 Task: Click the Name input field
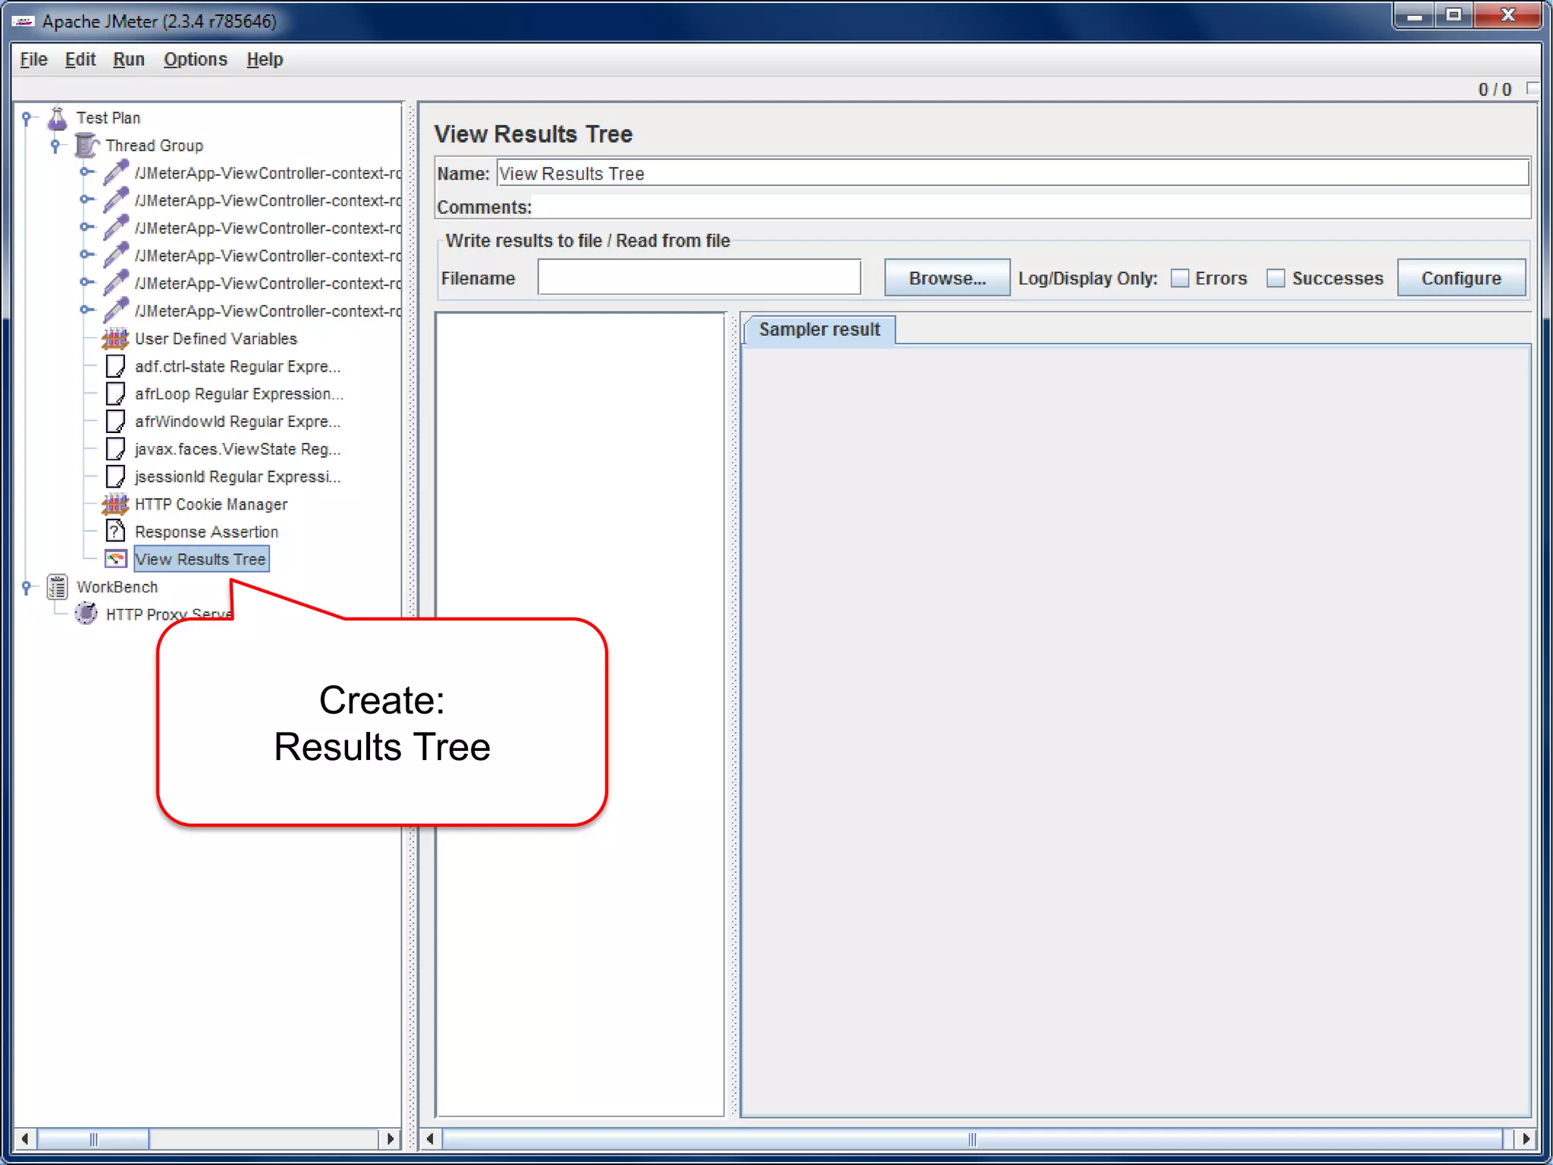click(x=1012, y=173)
